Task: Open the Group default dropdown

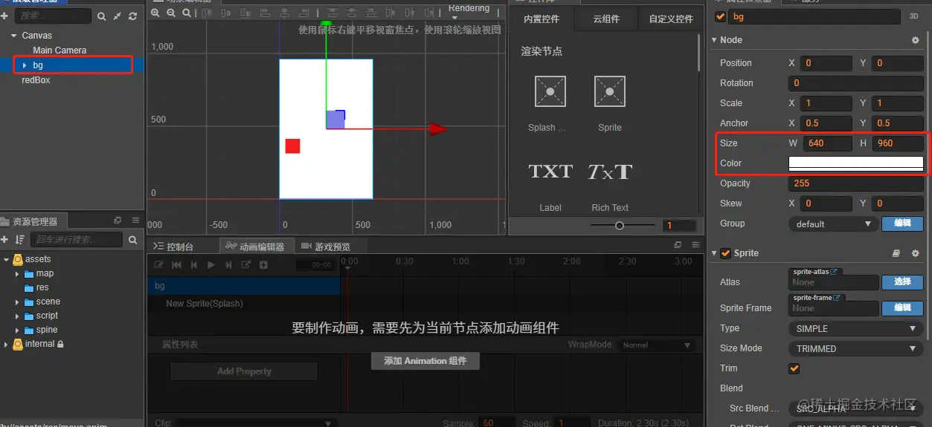Action: (832, 224)
